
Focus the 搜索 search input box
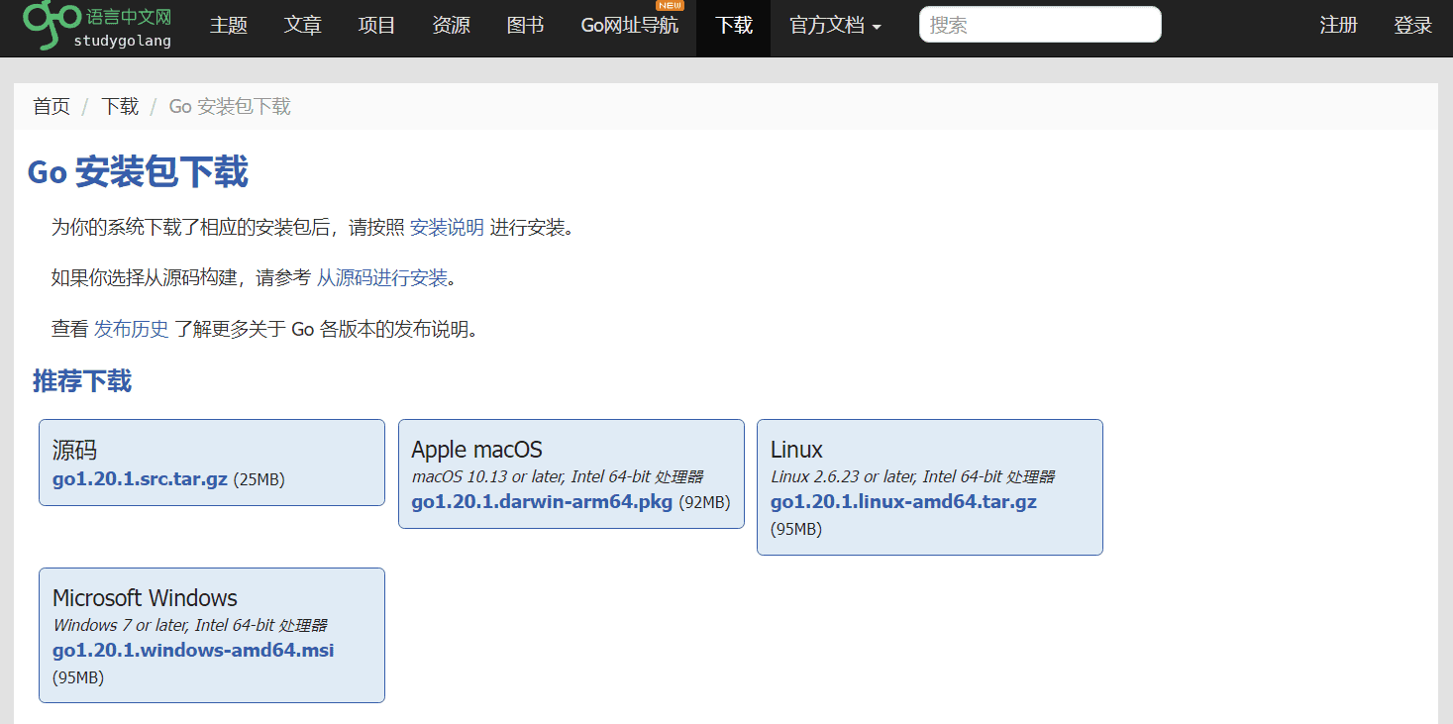click(1039, 25)
